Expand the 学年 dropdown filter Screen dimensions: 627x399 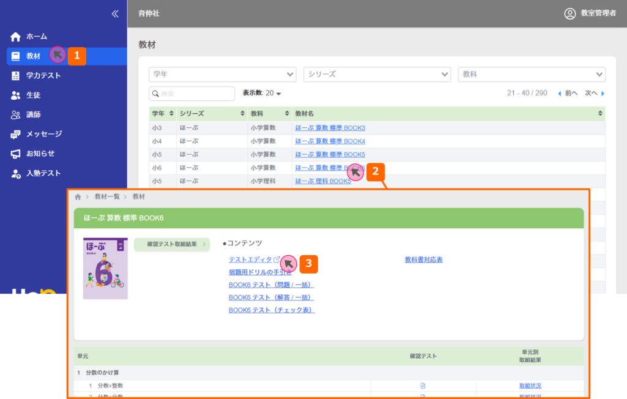tap(222, 74)
